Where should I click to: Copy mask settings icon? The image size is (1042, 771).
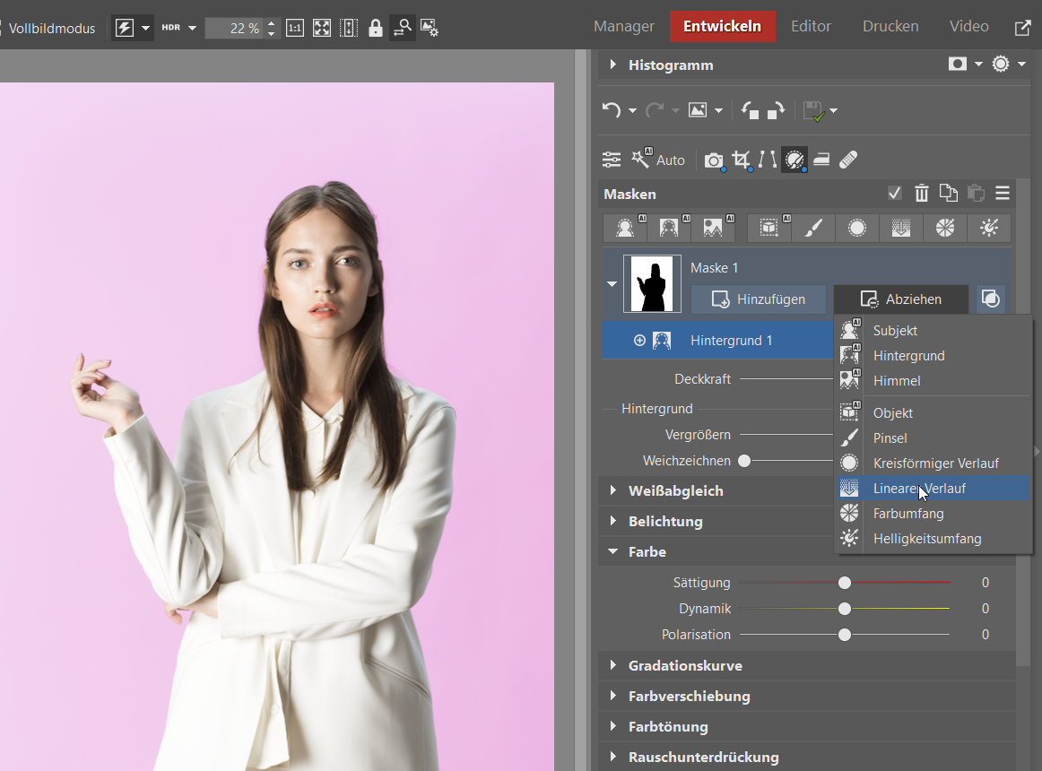point(948,194)
